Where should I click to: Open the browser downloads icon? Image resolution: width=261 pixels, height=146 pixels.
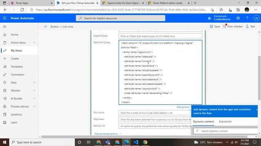coord(230,10)
